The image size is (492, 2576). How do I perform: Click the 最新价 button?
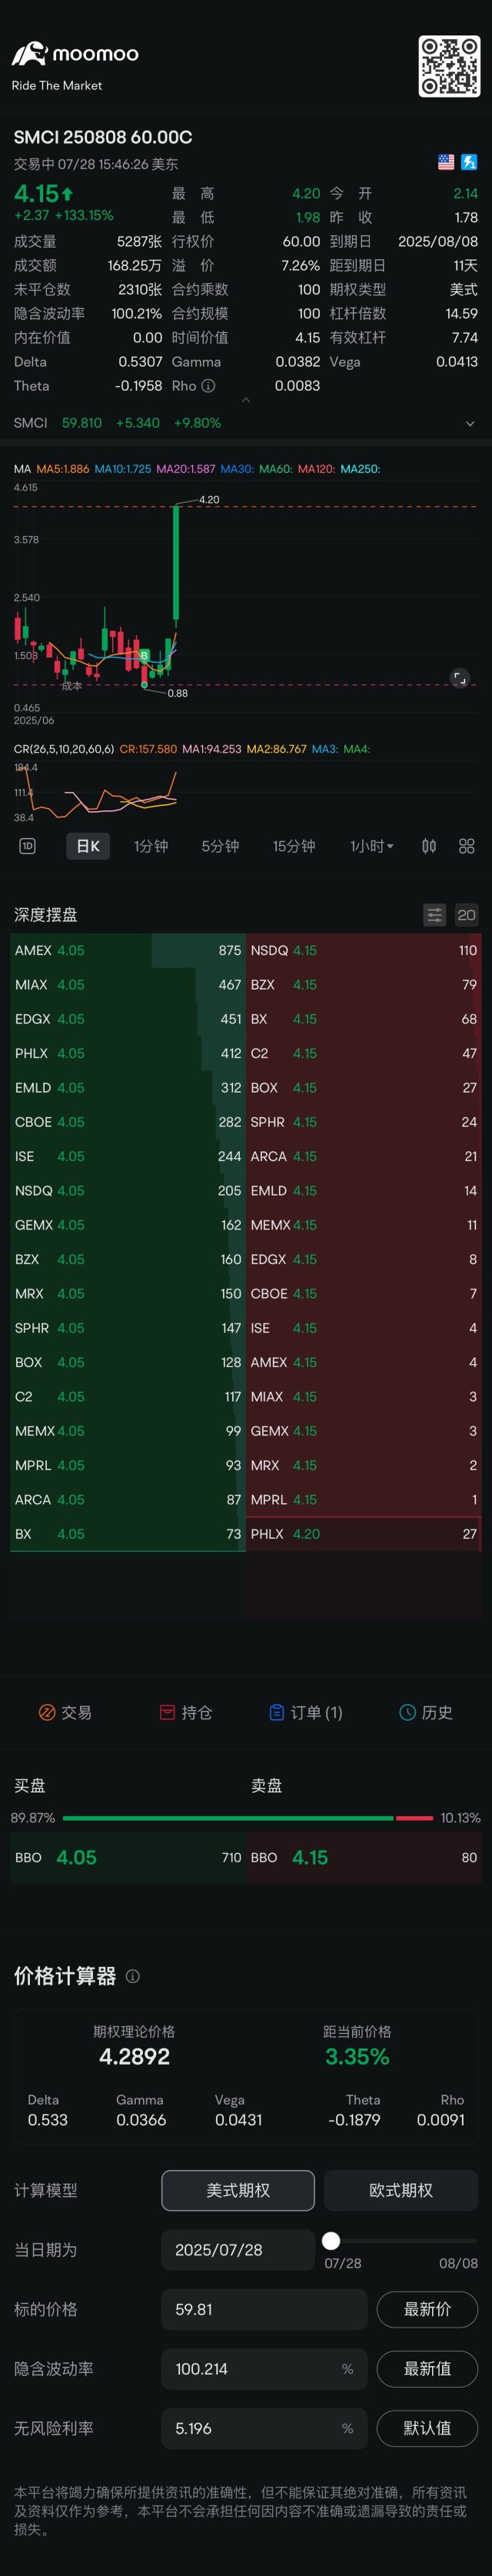click(x=427, y=2309)
